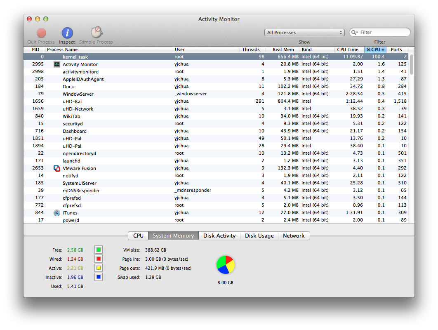
Task: Click the _windowserver user cell
Action: pyautogui.click(x=191, y=94)
